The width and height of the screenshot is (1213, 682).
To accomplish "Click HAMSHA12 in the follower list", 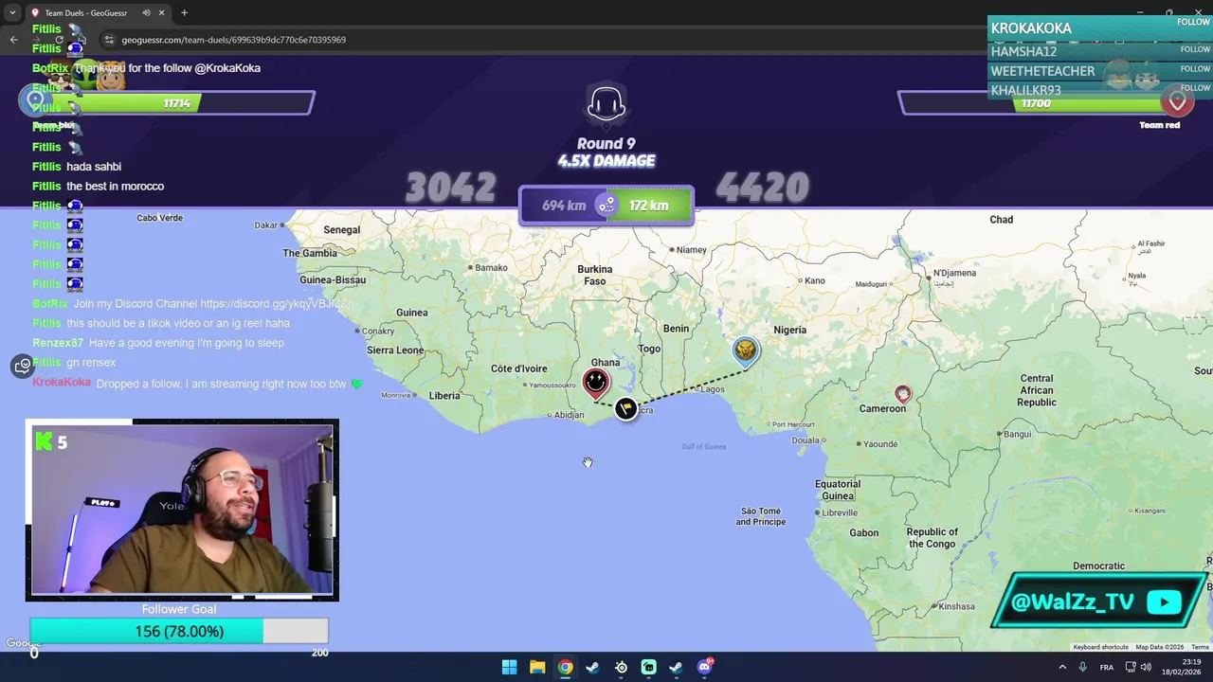I will [x=1023, y=51].
